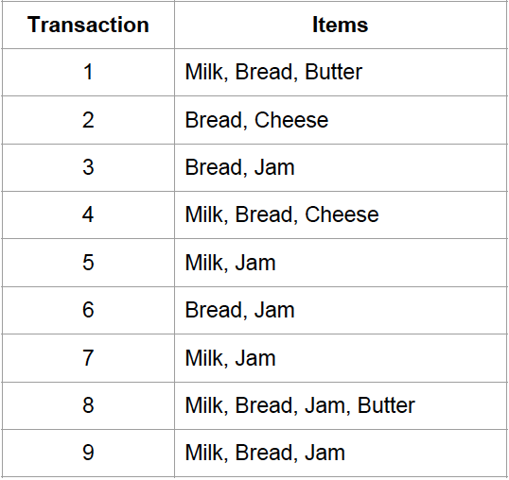Click Milk, Bread, Jam cell in row 9
This screenshot has width=509, height=480.
[x=341, y=454]
